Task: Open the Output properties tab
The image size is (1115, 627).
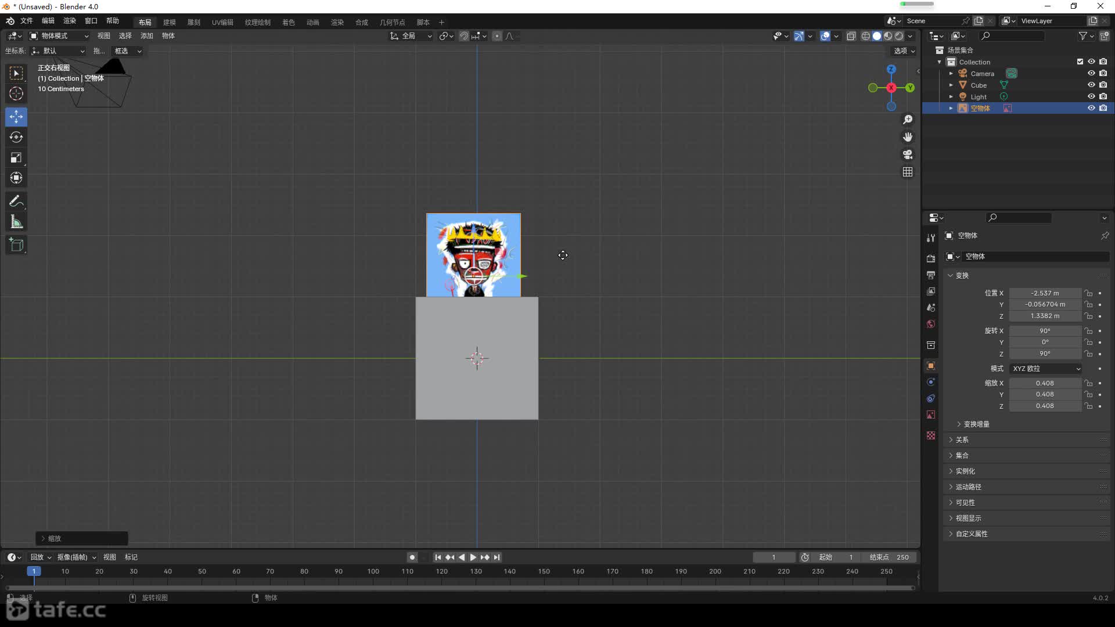Action: click(931, 275)
